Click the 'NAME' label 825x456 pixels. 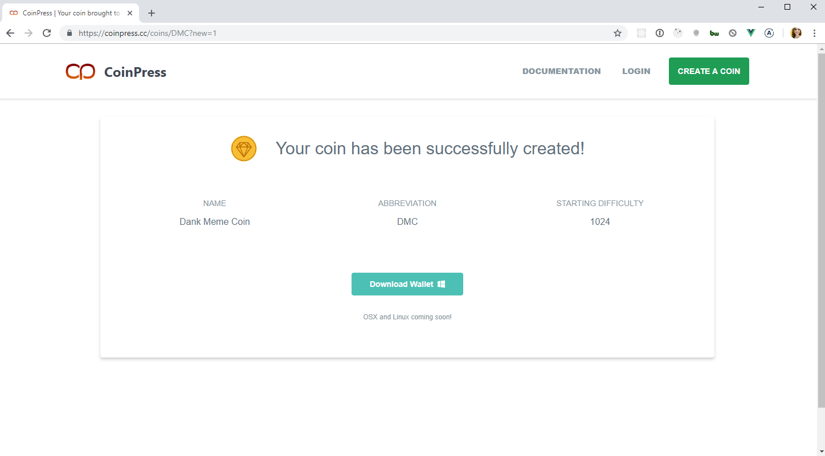click(x=215, y=203)
